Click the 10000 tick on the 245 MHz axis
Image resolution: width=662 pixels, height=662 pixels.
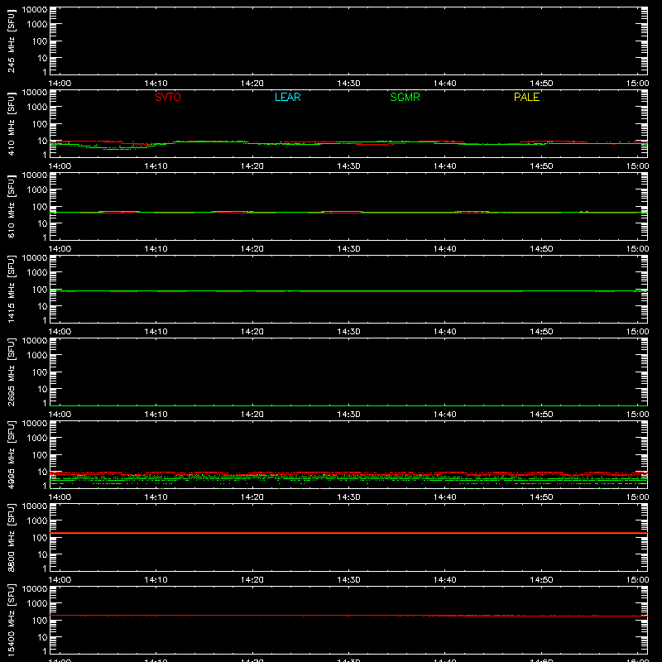pos(35,10)
